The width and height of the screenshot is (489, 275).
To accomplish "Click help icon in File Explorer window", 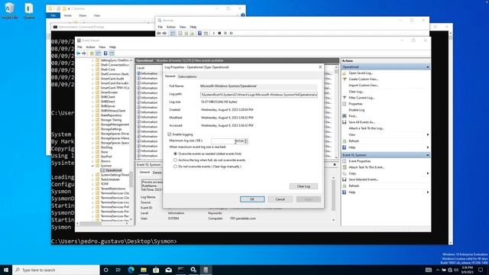I will tap(243, 15).
